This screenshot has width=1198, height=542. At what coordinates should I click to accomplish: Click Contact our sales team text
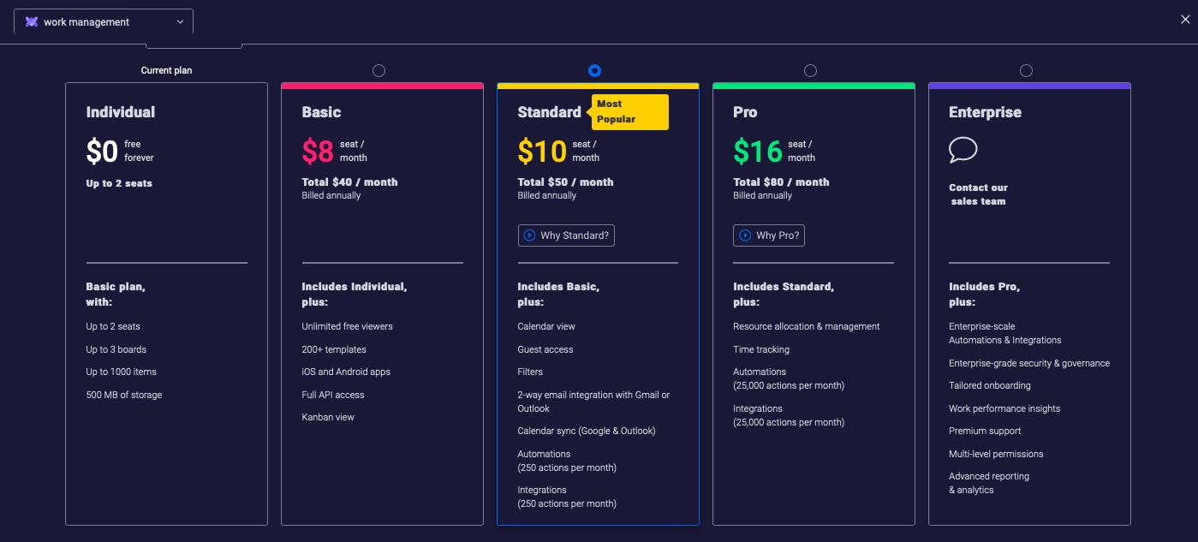tap(978, 194)
